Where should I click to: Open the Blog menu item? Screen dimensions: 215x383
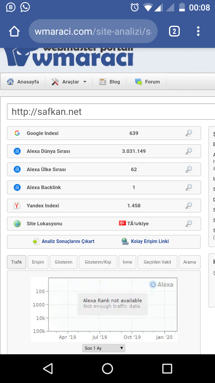(110, 82)
